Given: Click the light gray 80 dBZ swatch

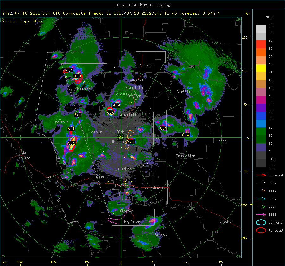Looking at the screenshot, I should [x=261, y=29].
